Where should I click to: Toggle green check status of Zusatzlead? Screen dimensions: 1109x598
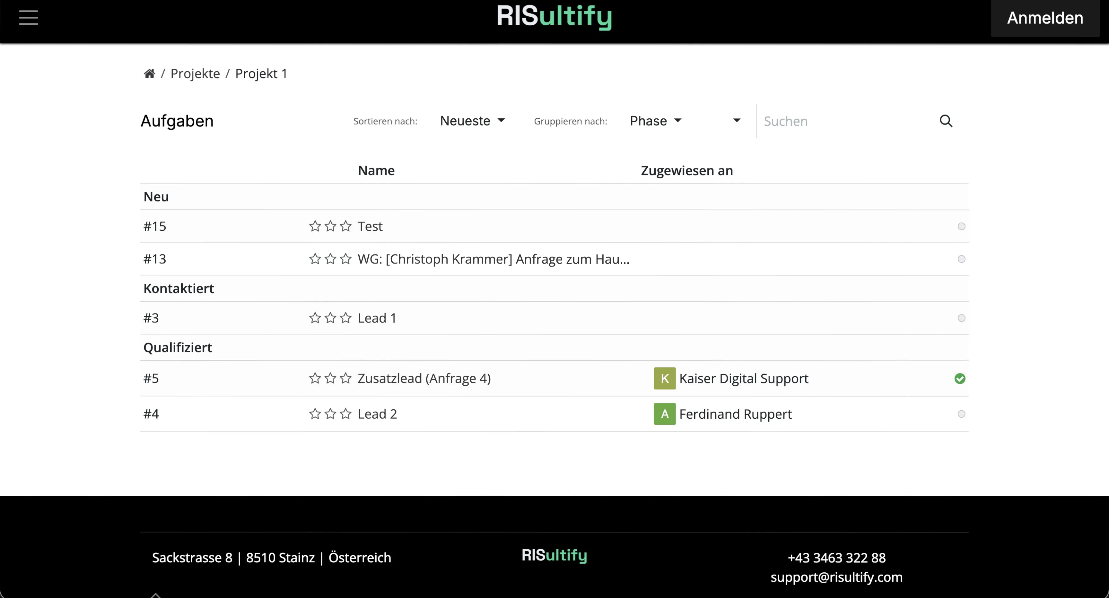[960, 379]
